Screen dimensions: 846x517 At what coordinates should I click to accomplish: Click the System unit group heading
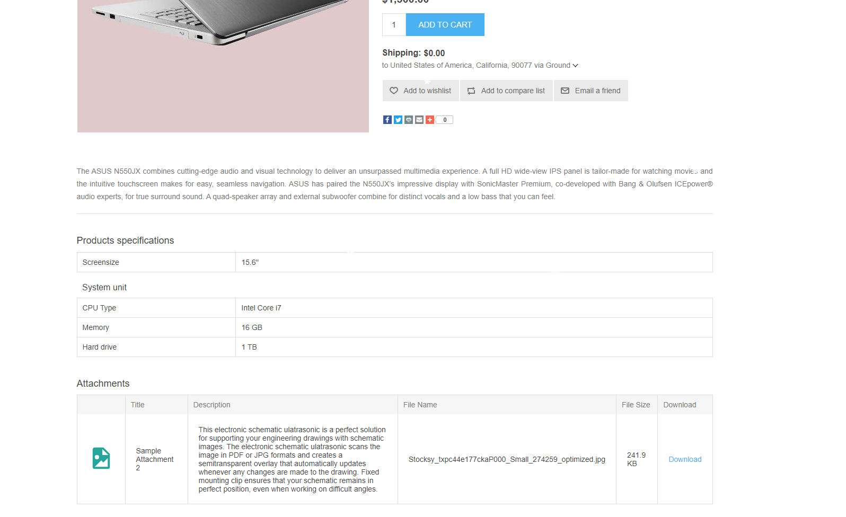pyautogui.click(x=104, y=287)
